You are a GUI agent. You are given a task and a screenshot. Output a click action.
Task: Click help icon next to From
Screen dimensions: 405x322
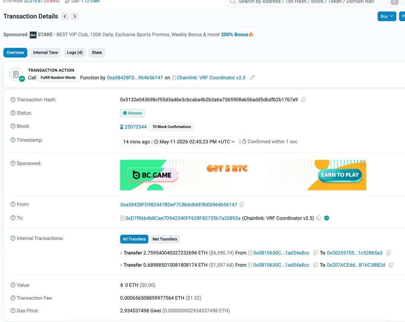click(13, 204)
